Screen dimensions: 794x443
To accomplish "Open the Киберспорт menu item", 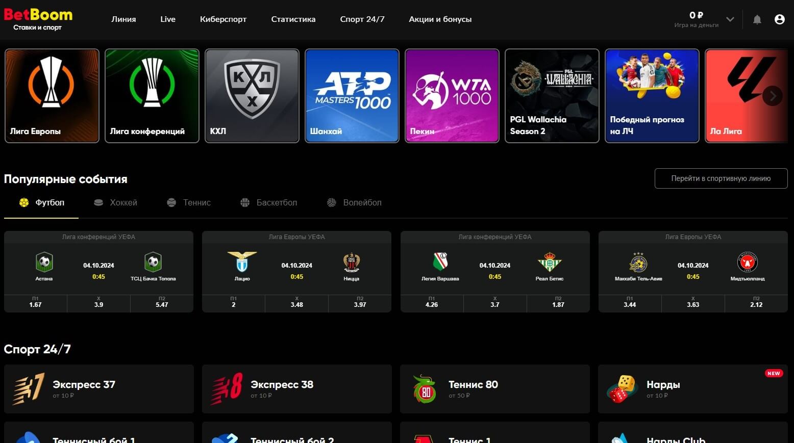I will click(x=223, y=19).
